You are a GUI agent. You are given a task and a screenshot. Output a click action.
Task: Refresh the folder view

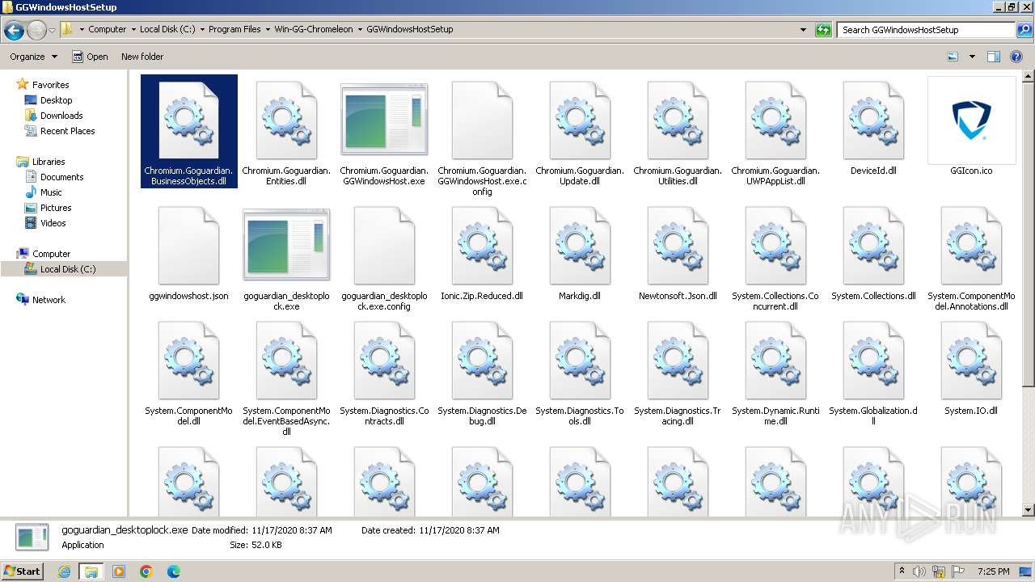tap(823, 30)
